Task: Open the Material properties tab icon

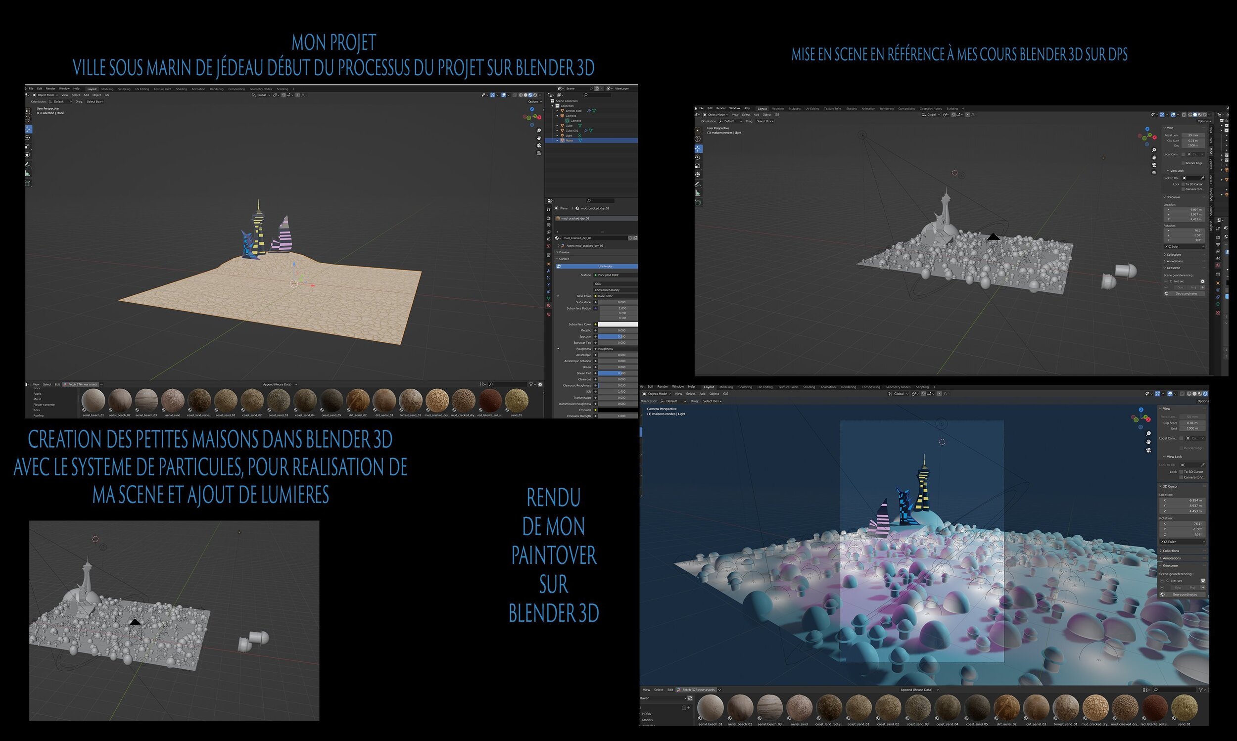Action: 548,306
